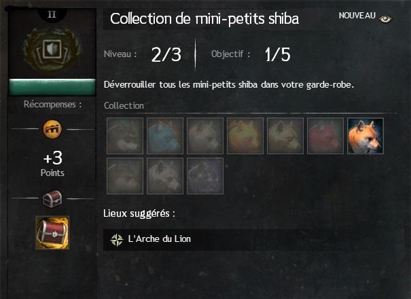Click the red shiba collection icon
411x299 pixels.
(325, 136)
